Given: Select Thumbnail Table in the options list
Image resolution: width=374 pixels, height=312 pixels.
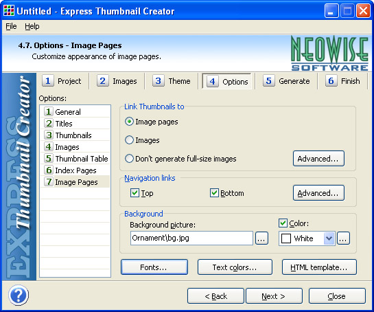Looking at the screenshot, I should click(75, 158).
